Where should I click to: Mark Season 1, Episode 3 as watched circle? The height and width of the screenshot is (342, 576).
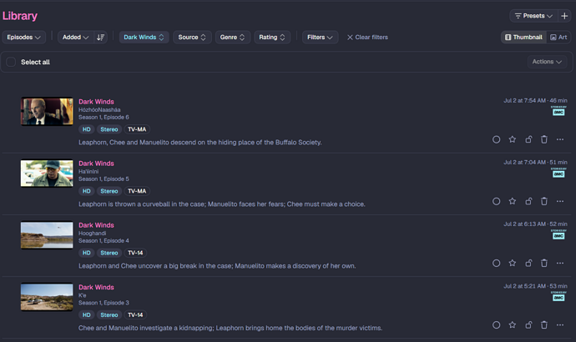496,324
